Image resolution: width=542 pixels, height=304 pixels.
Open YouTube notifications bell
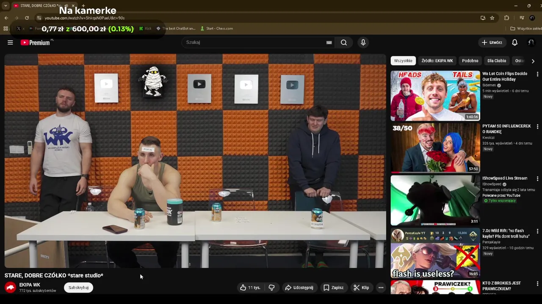point(514,42)
